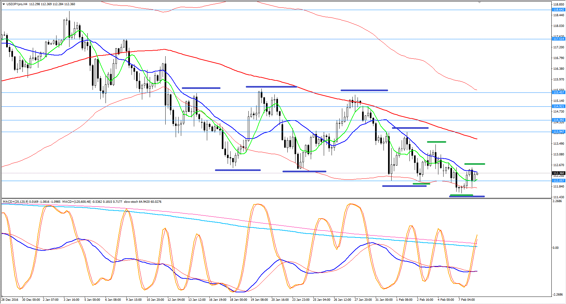Select the 113.947 price level label

click(x=559, y=132)
